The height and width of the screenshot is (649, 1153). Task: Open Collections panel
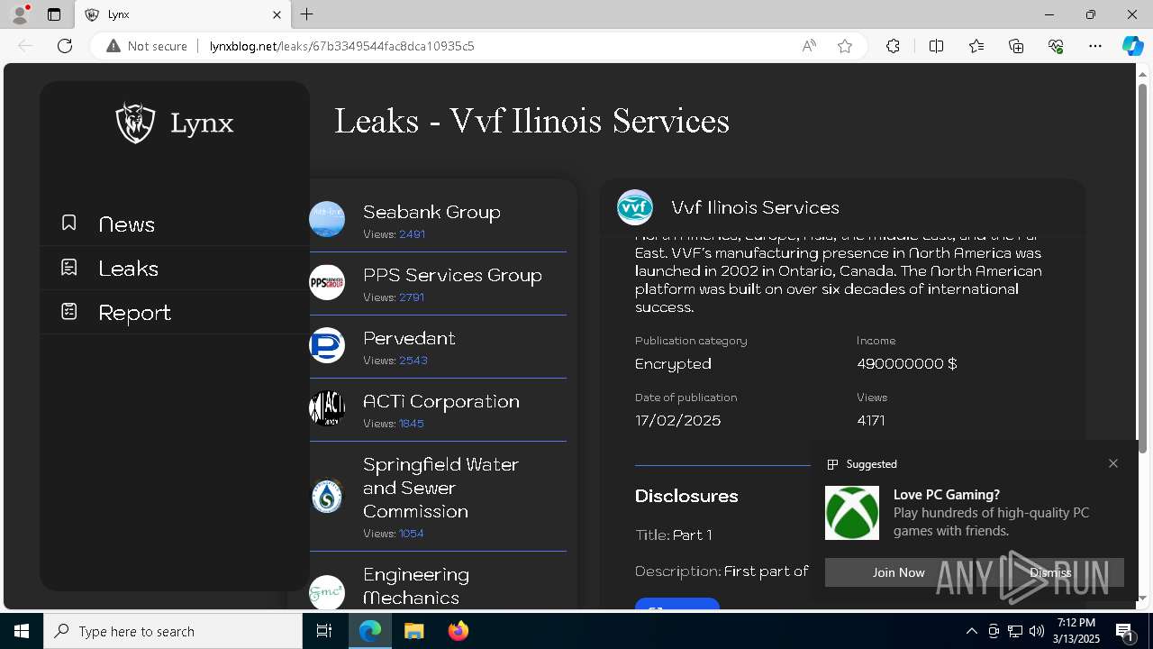[1016, 46]
